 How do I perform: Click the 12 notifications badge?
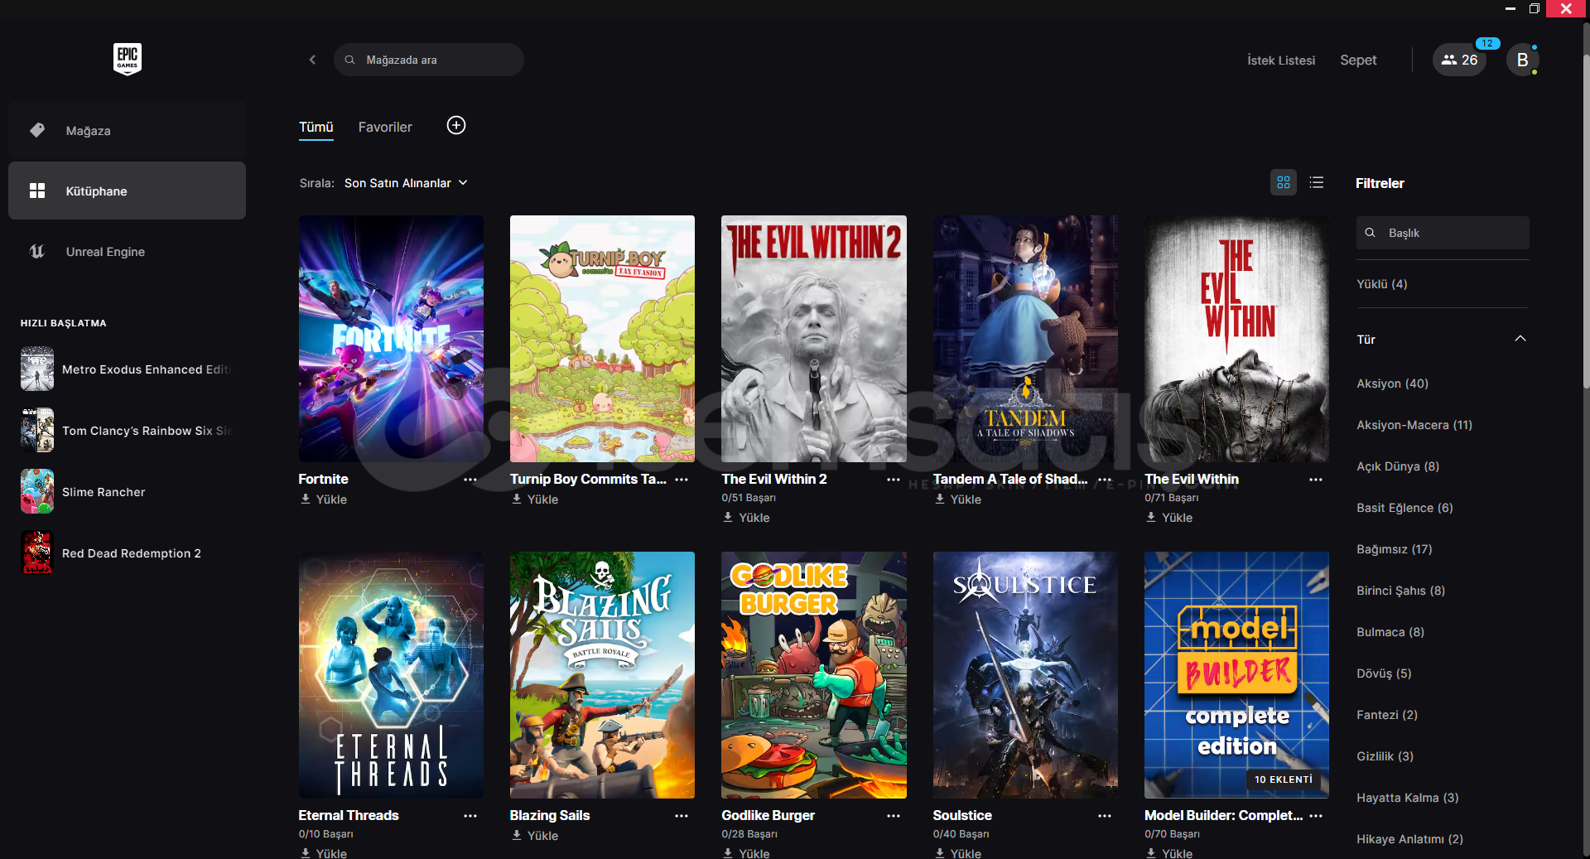(x=1487, y=43)
